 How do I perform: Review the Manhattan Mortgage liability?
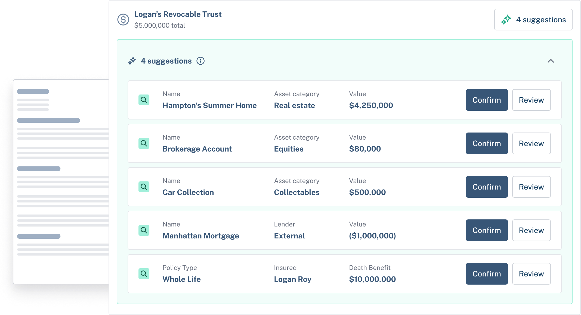click(531, 230)
